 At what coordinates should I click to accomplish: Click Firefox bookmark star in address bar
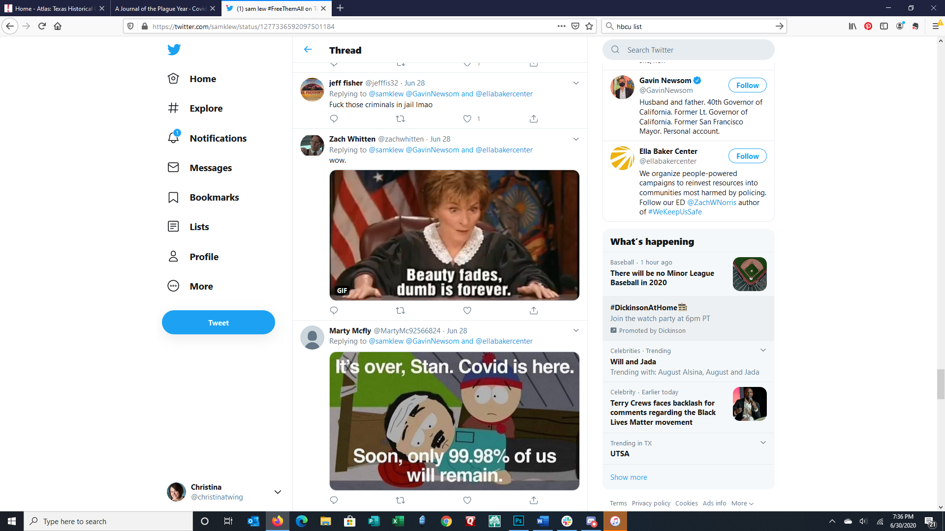[589, 26]
